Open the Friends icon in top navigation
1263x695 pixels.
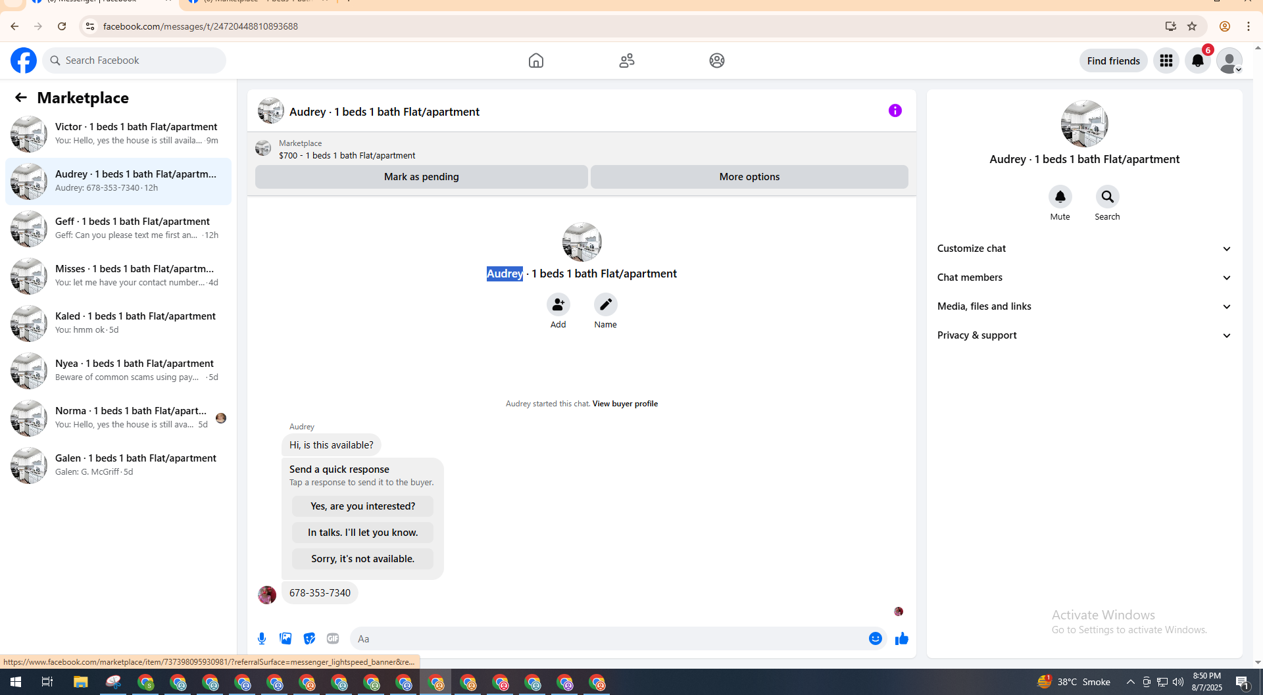(x=627, y=60)
